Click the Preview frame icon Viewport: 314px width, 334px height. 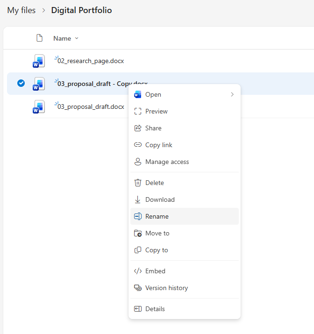click(138, 111)
